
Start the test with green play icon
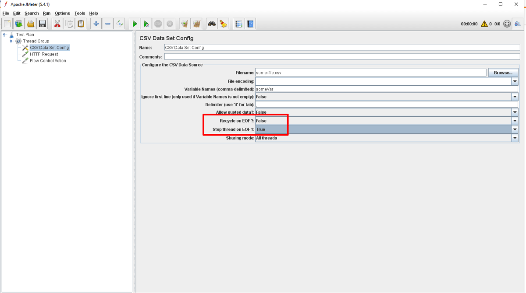tap(135, 24)
